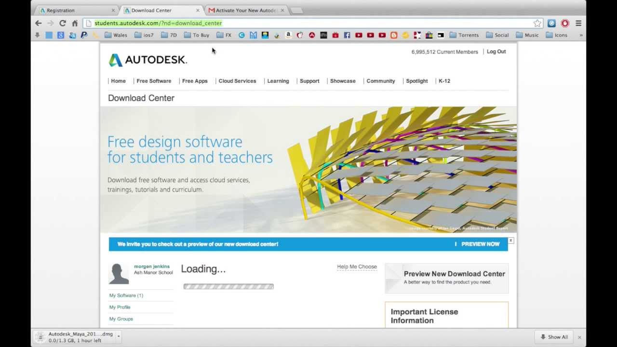Viewport: 617px width, 347px height.
Task: Open the FX bookmarks folder
Action: [224, 35]
